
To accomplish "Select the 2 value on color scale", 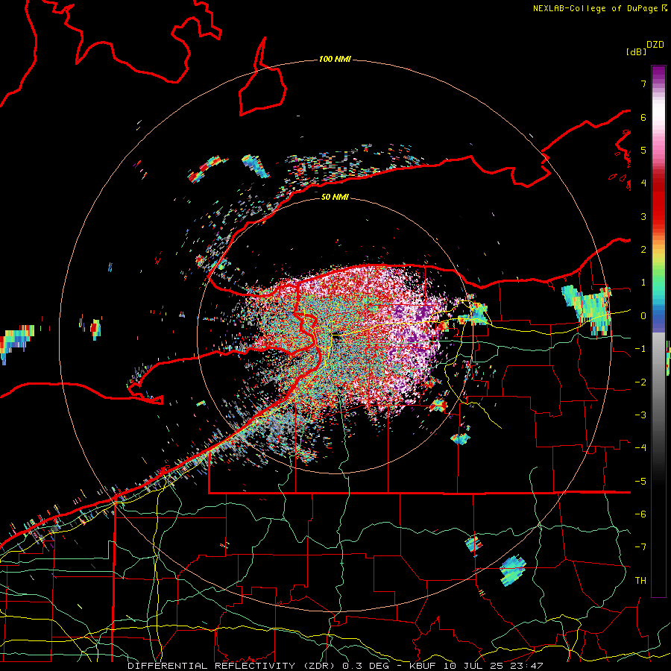I will (x=643, y=250).
